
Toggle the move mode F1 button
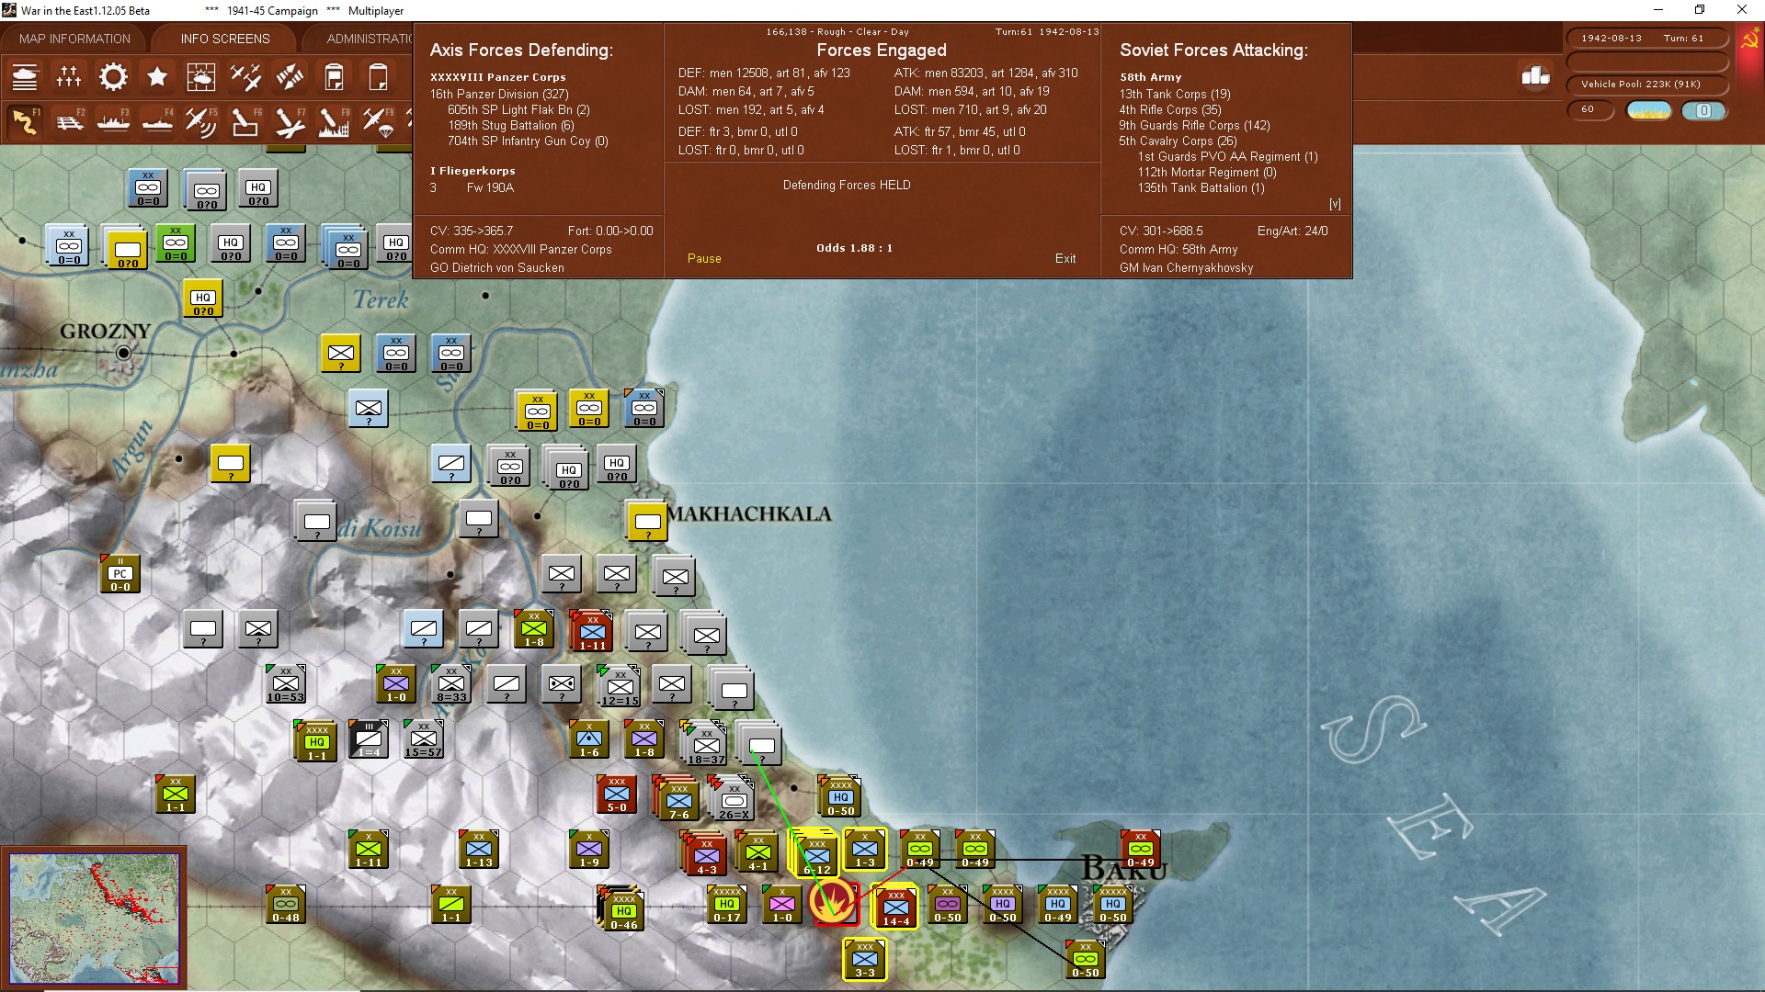click(x=25, y=121)
